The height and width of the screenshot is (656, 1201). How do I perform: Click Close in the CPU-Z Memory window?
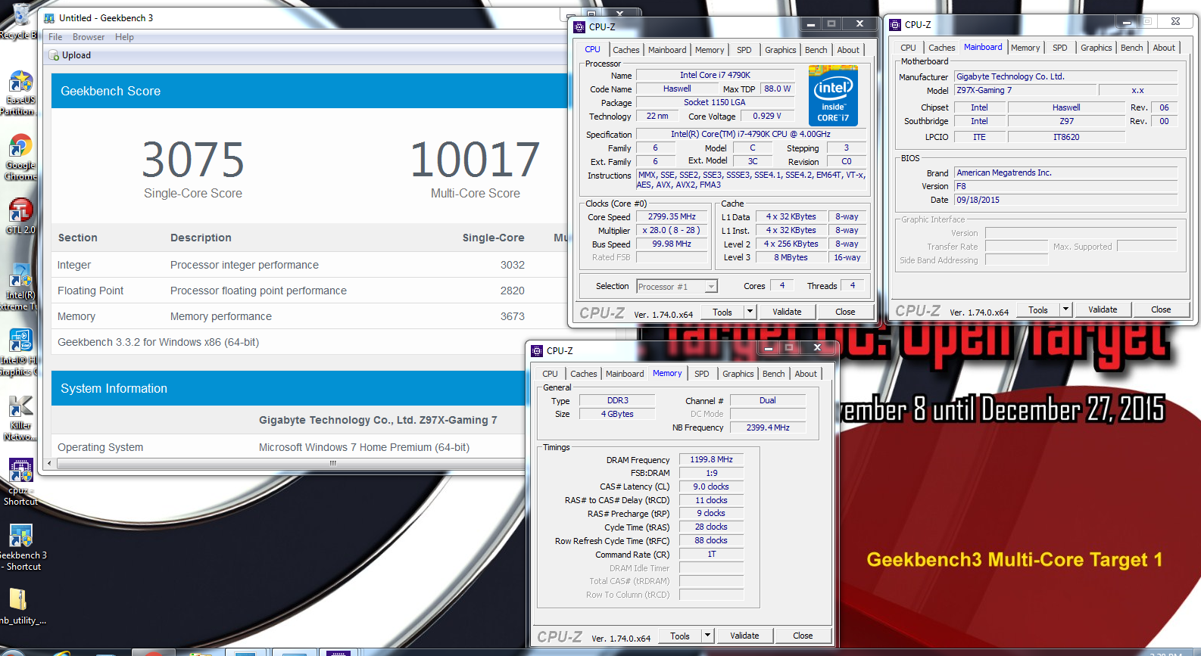[x=803, y=636]
